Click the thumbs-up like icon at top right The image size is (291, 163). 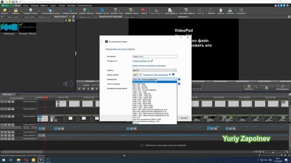pos(276,5)
